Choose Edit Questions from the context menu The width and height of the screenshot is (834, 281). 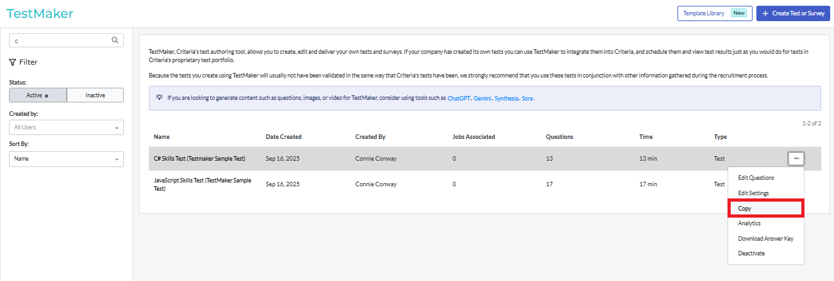tap(756, 178)
